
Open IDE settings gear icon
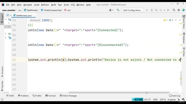point(179,10)
